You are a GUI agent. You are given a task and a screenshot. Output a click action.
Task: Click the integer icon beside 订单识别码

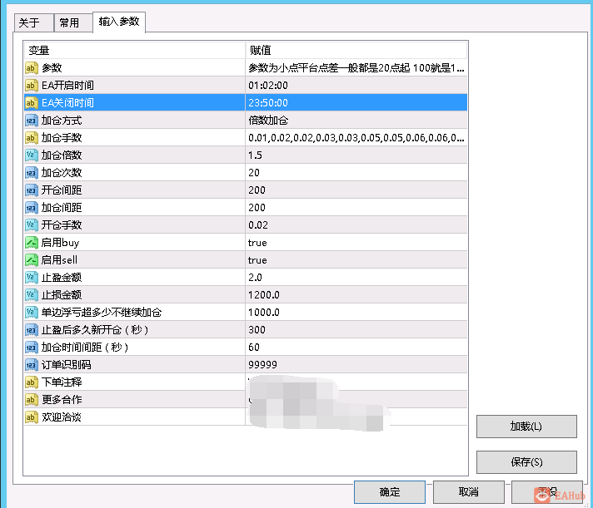(x=32, y=365)
